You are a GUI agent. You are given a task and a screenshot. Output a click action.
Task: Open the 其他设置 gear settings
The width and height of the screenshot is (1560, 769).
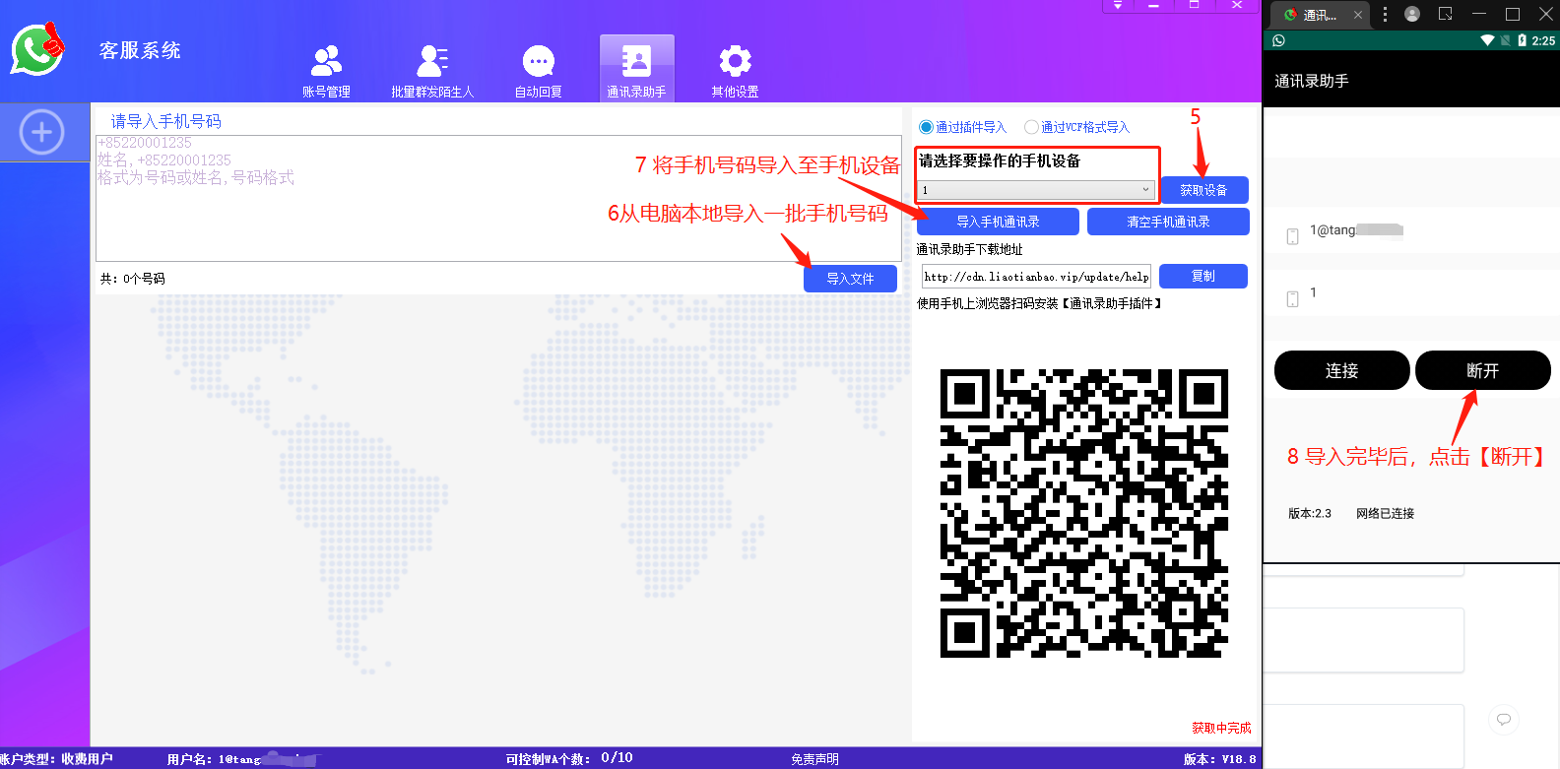click(735, 71)
